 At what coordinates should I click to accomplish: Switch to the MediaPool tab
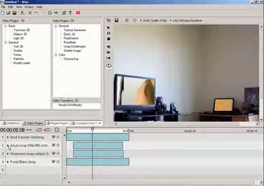pyautogui.click(x=12, y=123)
